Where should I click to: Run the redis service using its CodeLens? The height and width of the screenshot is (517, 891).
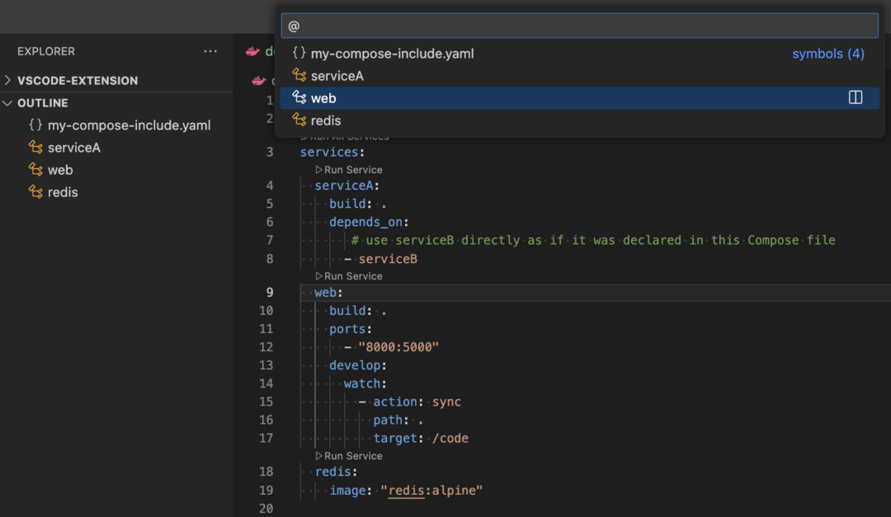(348, 455)
